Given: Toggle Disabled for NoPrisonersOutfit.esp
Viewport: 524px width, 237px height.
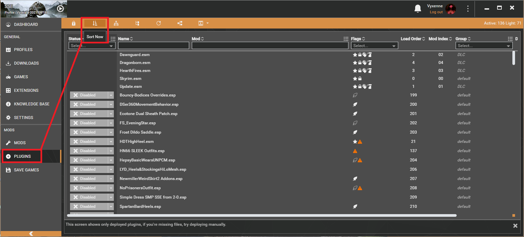Looking at the screenshot, I should pos(89,188).
